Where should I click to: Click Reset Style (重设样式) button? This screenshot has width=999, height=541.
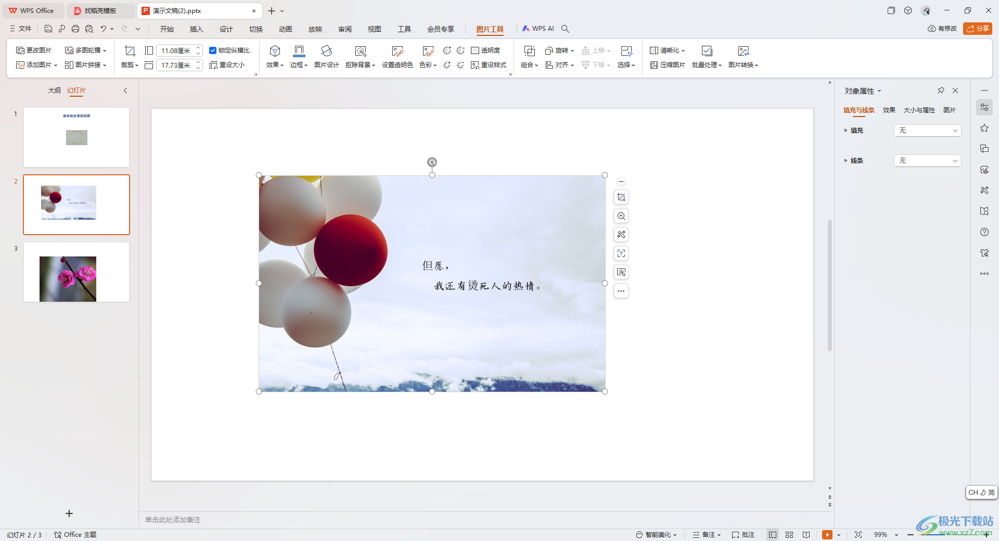point(489,65)
